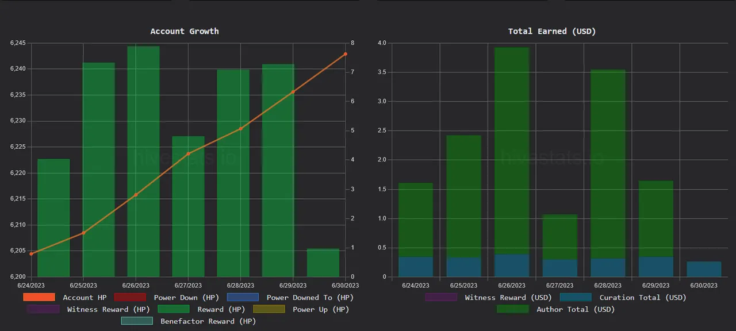The width and height of the screenshot is (736, 331).
Task: Hide Witness Reward (HP) series swatch
Action: (x=43, y=309)
